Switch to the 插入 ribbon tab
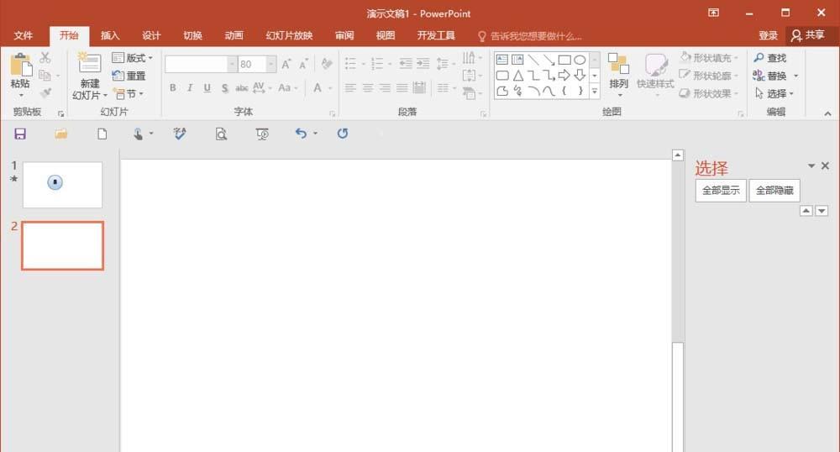 [110, 35]
